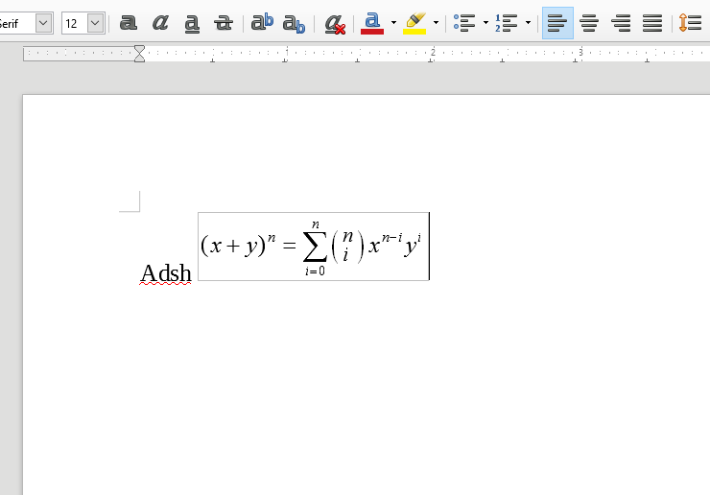Open numbering style dropdown
This screenshot has width=710, height=495.
[528, 23]
